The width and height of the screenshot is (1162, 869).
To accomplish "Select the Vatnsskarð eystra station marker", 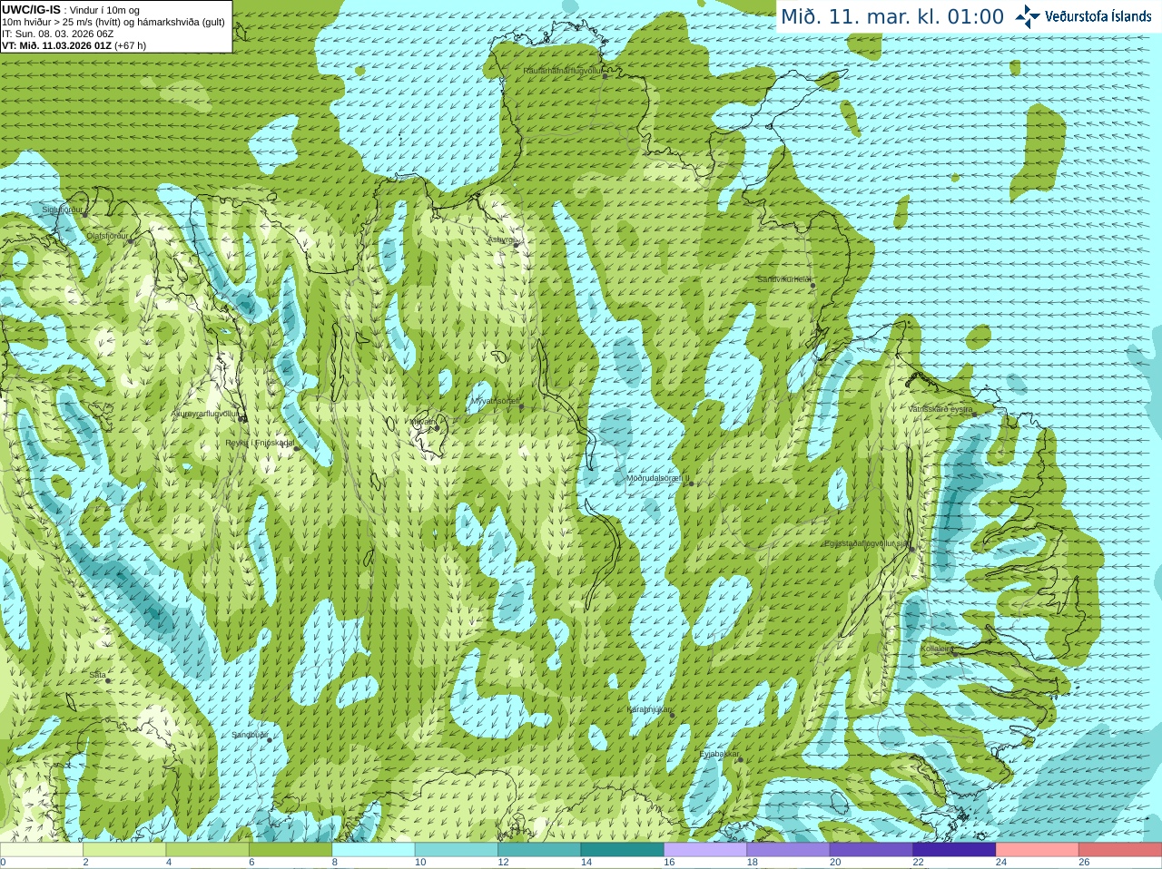I will (974, 415).
